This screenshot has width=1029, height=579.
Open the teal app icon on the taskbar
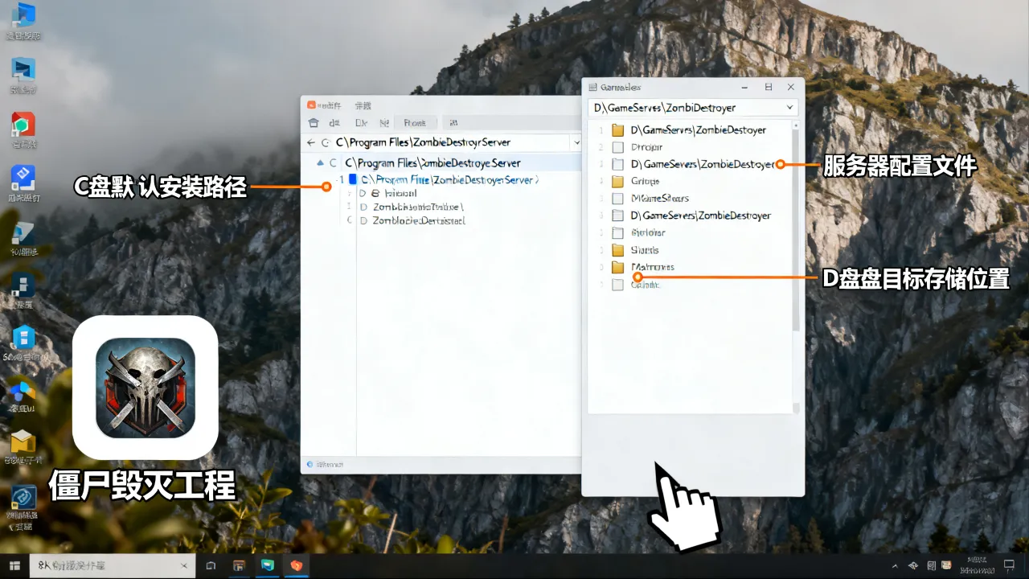pos(268,566)
